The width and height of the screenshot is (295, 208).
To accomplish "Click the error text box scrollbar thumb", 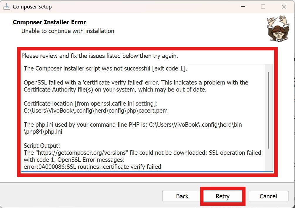I will tap(268, 110).
